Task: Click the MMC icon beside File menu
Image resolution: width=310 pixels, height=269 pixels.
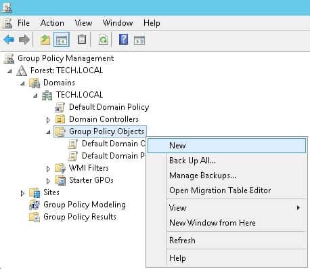Action: 7,23
